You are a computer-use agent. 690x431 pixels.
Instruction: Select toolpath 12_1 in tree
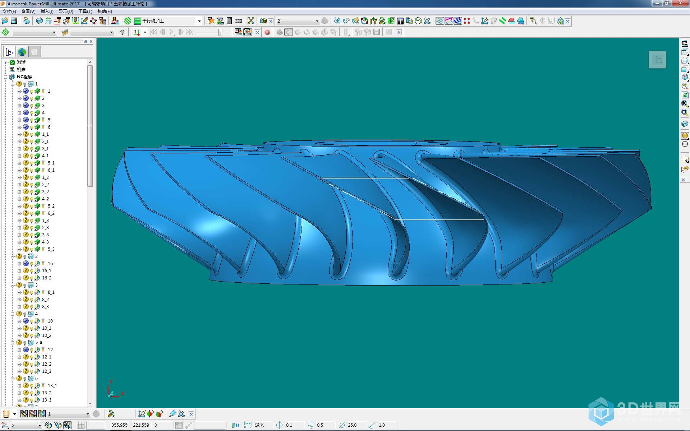click(x=47, y=357)
